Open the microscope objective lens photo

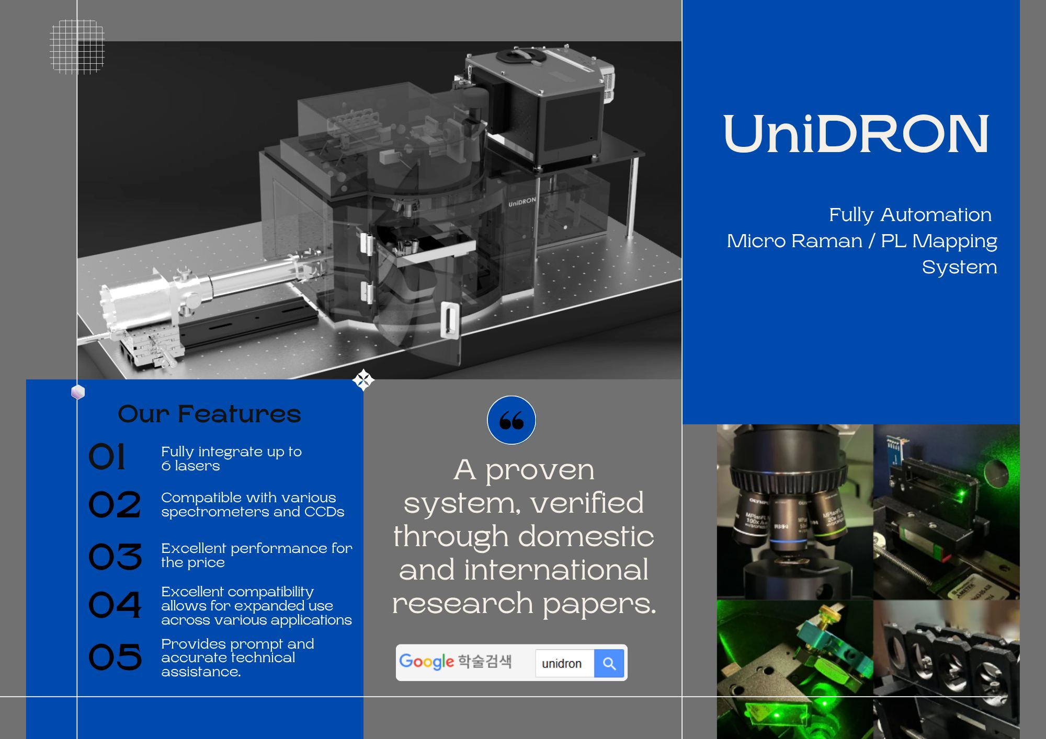(x=795, y=512)
